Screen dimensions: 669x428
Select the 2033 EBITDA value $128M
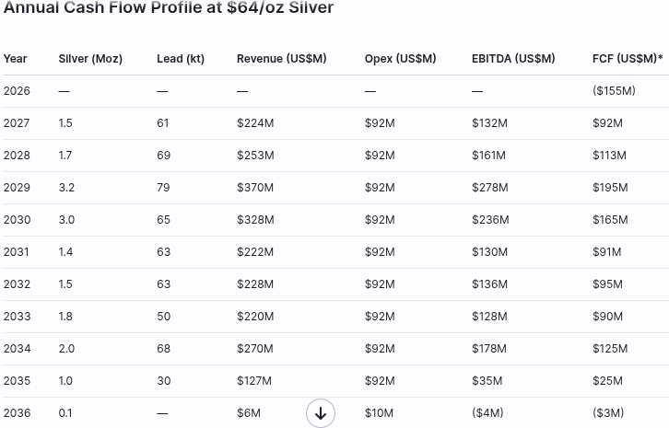click(x=489, y=317)
